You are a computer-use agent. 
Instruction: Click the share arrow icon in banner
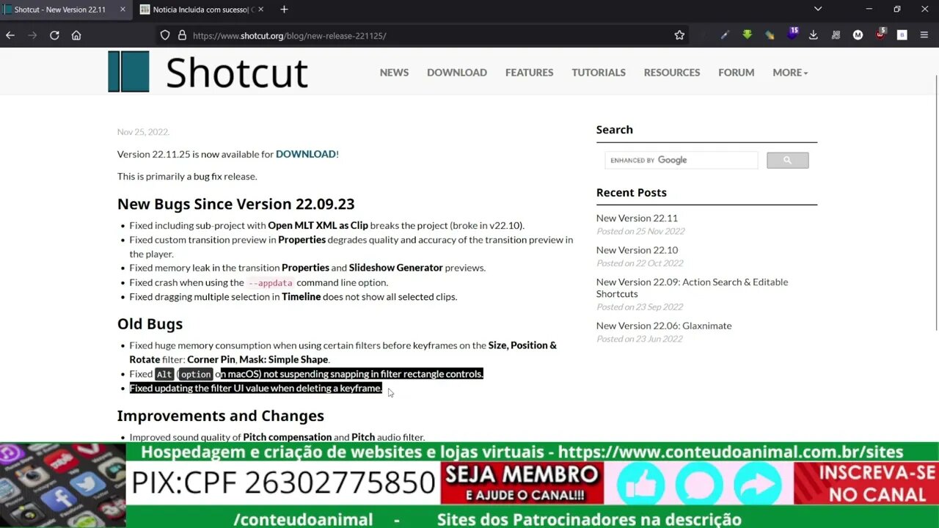758,484
